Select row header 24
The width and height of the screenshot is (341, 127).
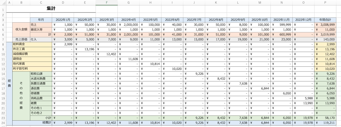pos(3,123)
